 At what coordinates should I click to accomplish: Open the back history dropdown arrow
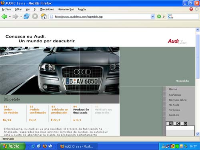coord(10,17)
